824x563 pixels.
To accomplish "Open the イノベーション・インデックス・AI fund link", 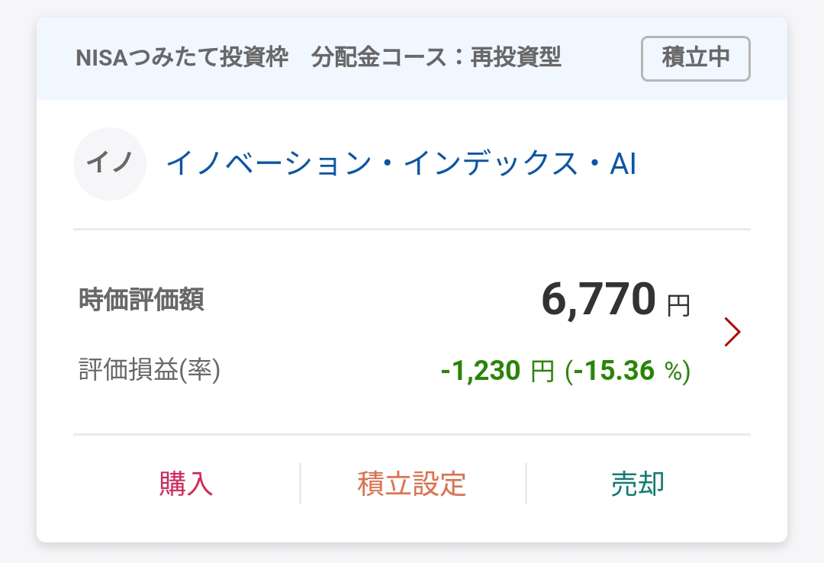I will [x=401, y=164].
